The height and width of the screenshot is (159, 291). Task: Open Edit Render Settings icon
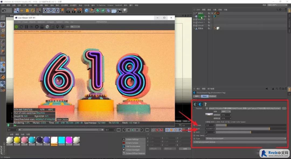point(79,10)
